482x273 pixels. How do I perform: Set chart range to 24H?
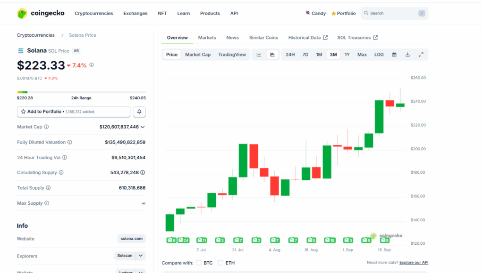(290, 55)
